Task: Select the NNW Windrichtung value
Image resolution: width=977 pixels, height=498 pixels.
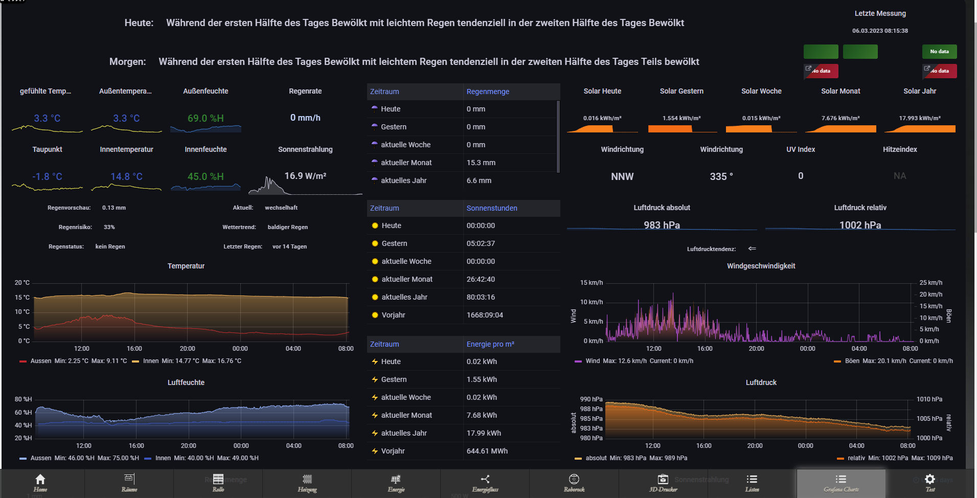Action: click(x=622, y=176)
